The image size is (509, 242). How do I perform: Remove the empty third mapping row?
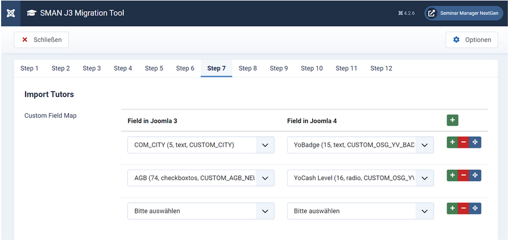coord(464,209)
